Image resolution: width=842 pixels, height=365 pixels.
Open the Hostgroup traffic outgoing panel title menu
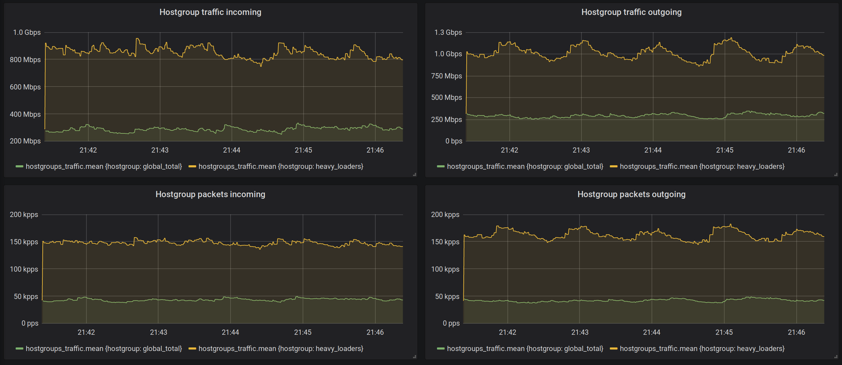click(x=631, y=12)
